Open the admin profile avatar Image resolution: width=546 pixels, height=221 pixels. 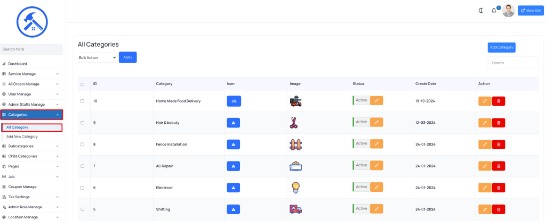click(x=508, y=11)
